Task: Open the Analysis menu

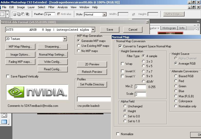Action: (63, 7)
